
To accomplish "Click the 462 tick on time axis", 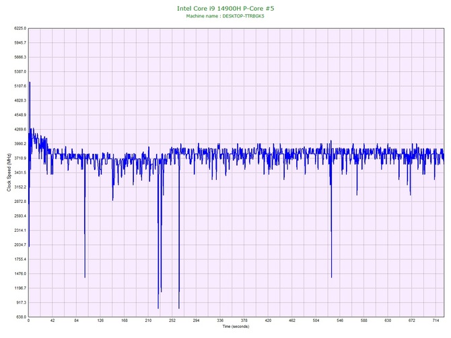I will 292,321.
